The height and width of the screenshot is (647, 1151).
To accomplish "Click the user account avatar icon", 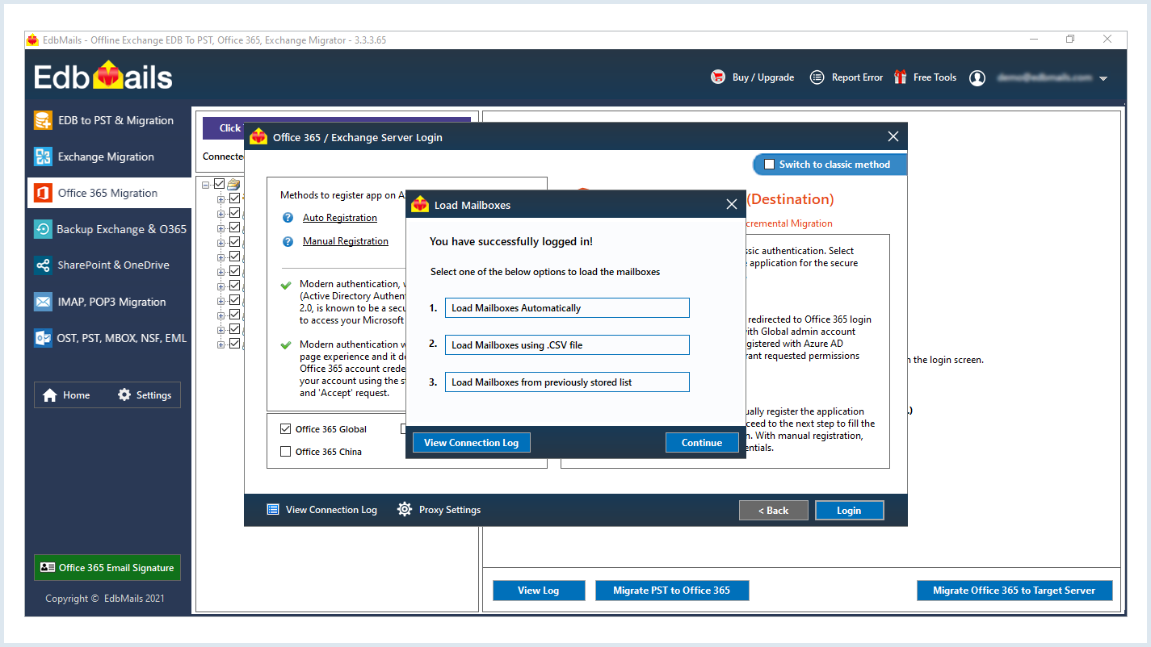I will pyautogui.click(x=977, y=77).
